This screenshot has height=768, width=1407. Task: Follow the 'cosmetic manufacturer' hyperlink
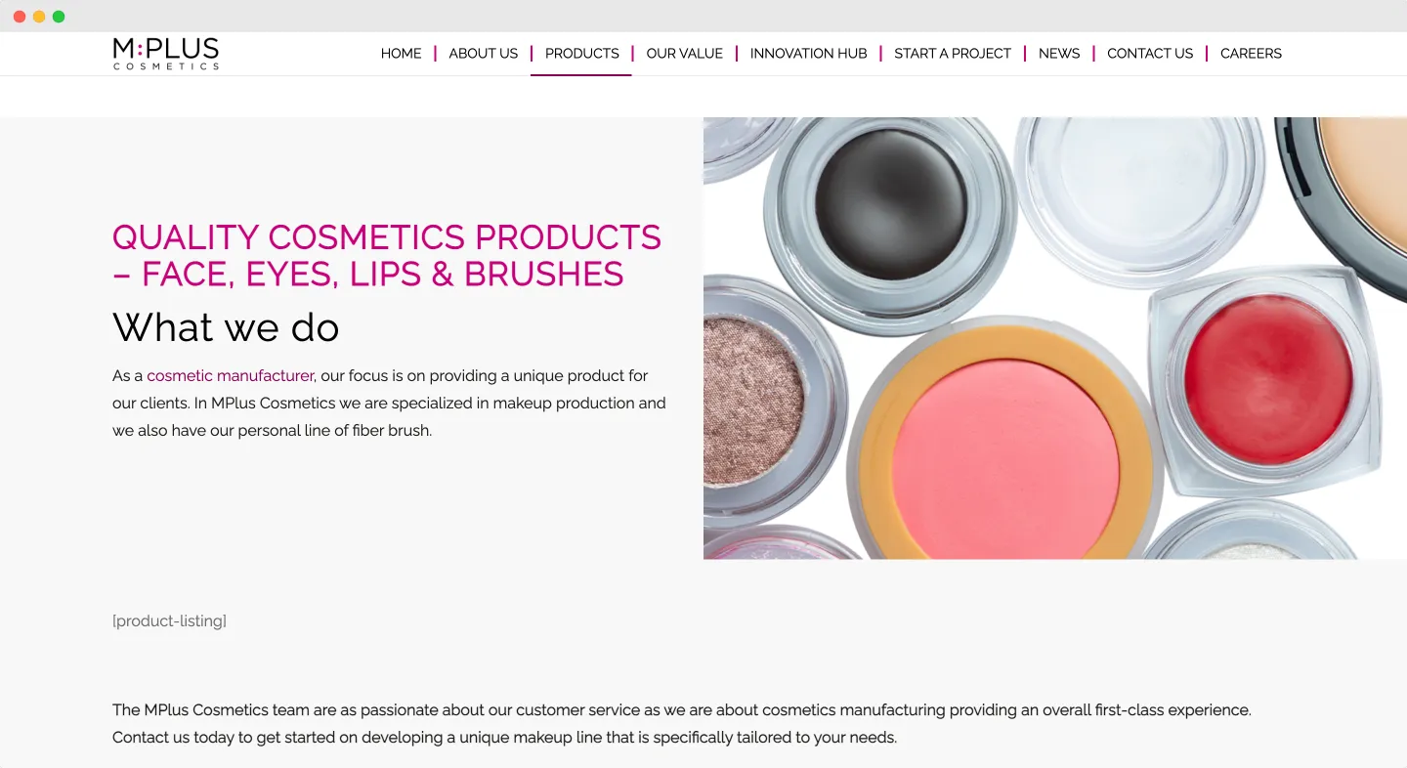click(x=230, y=375)
